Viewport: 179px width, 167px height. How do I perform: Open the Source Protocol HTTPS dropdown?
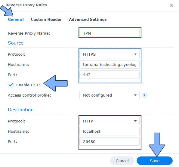point(110,54)
